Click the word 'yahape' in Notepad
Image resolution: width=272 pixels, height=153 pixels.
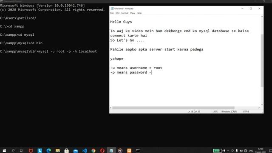tap(117, 59)
